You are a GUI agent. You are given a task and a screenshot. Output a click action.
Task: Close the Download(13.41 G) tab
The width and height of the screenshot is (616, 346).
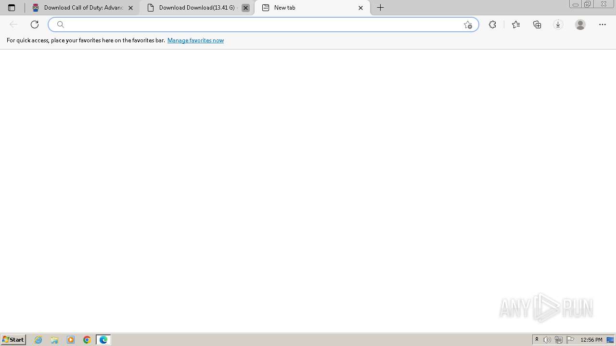[245, 8]
